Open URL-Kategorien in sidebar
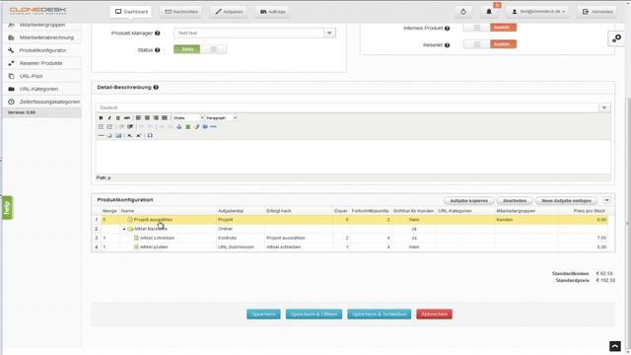 (42, 89)
